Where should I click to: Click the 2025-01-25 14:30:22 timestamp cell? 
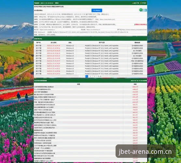click(53, 68)
